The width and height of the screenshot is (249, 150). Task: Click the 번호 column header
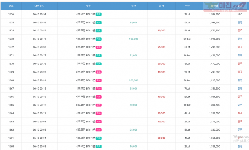point(11,6)
